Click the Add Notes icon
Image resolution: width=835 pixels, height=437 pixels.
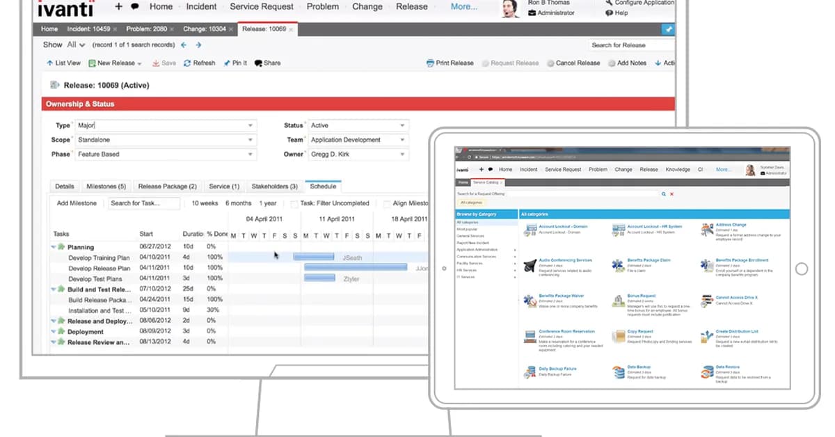(x=611, y=63)
